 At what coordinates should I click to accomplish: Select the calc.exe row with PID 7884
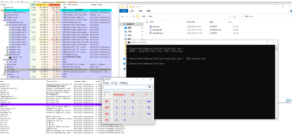tap(56, 69)
